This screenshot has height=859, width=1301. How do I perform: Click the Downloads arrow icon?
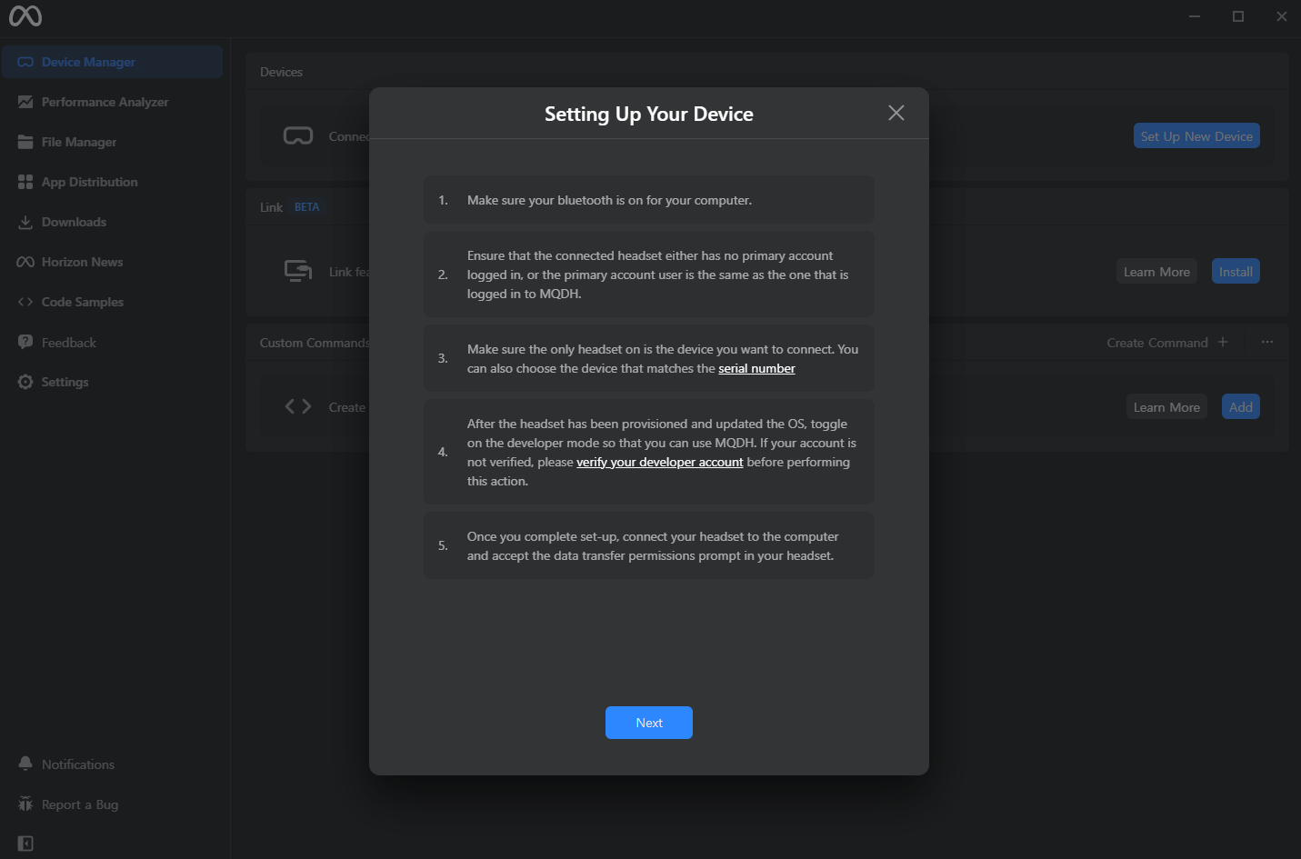tap(25, 222)
